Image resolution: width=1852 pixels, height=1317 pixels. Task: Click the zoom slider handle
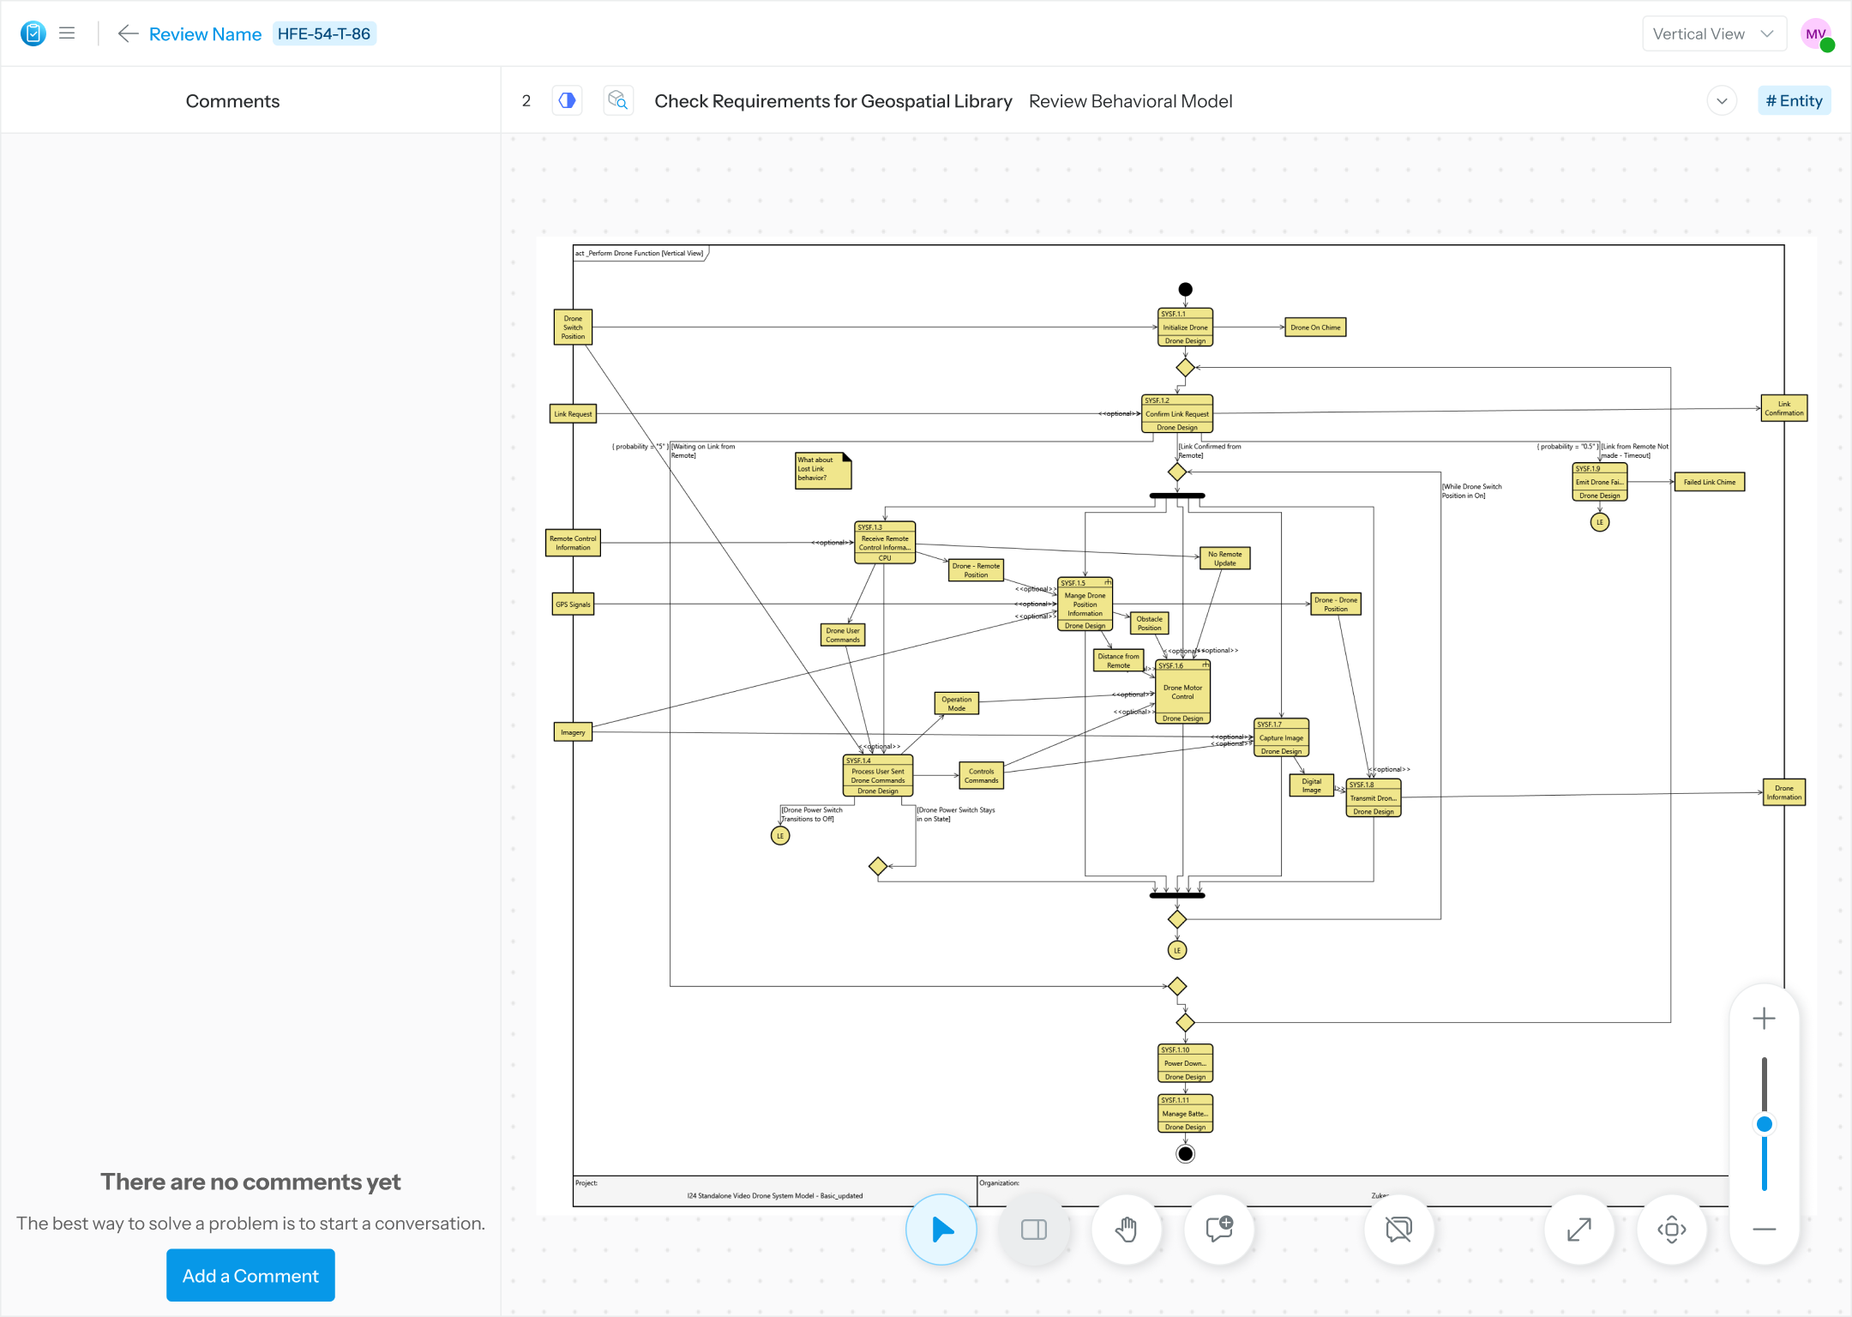[x=1765, y=1123]
